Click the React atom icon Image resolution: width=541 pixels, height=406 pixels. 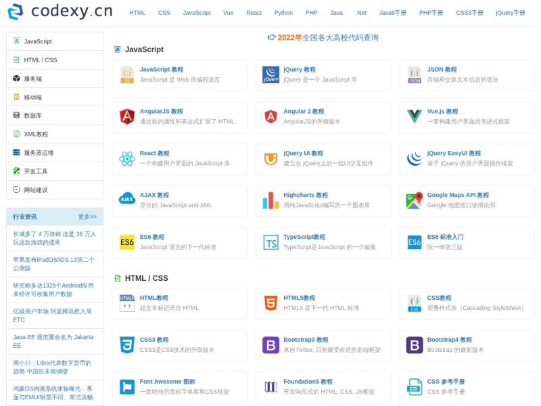(x=127, y=159)
